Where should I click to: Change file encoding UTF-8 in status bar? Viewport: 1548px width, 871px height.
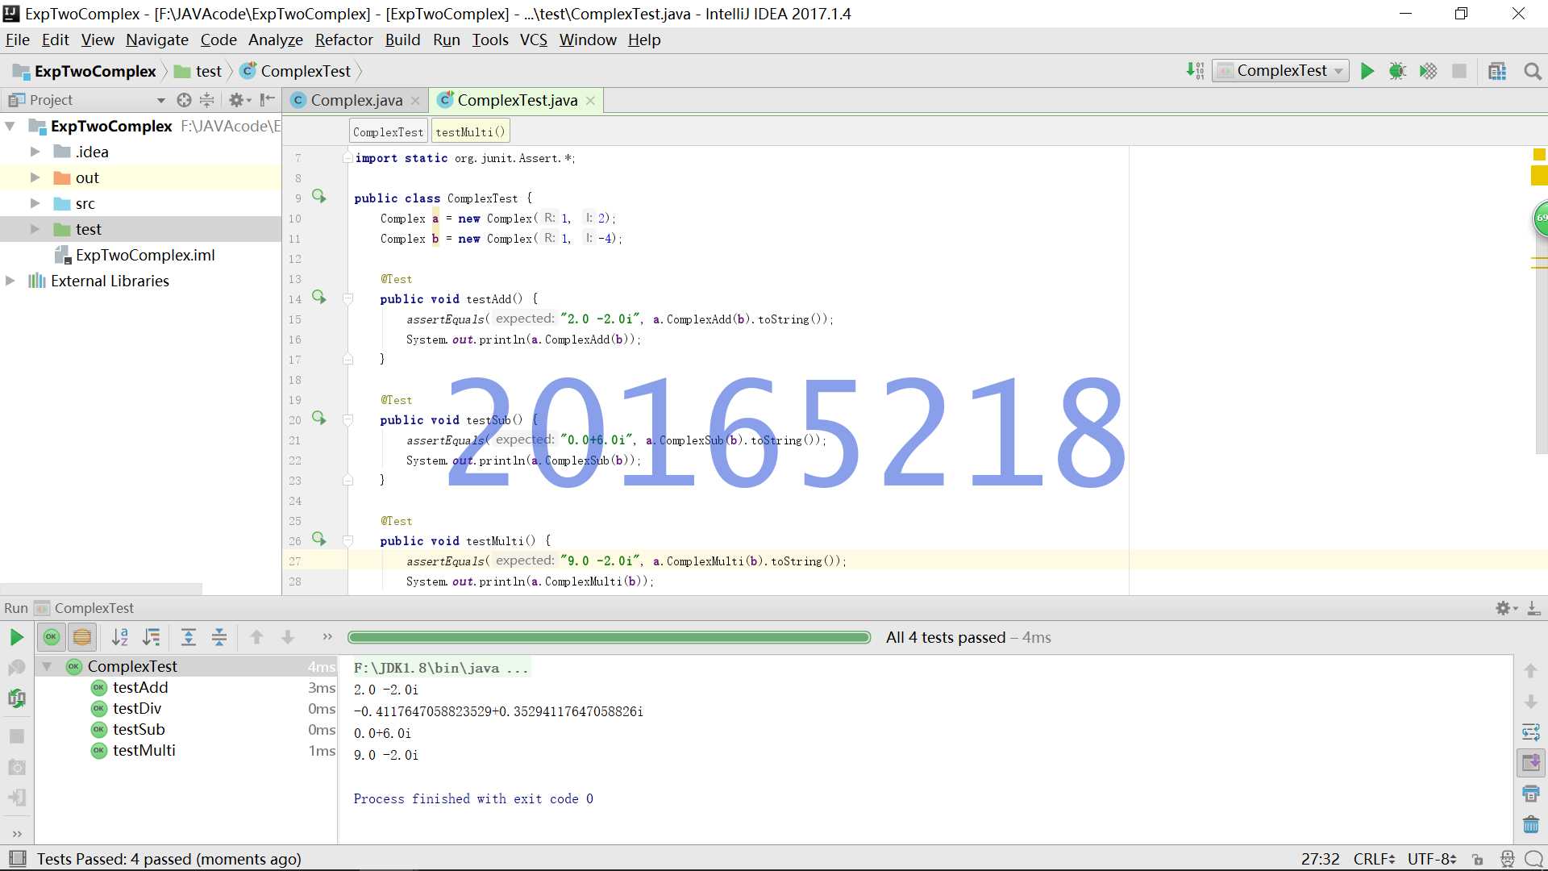pos(1432,860)
